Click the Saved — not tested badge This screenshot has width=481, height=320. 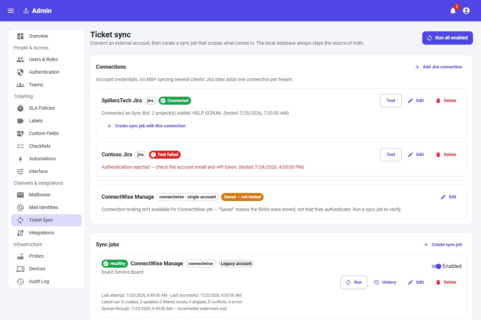pyautogui.click(x=242, y=197)
